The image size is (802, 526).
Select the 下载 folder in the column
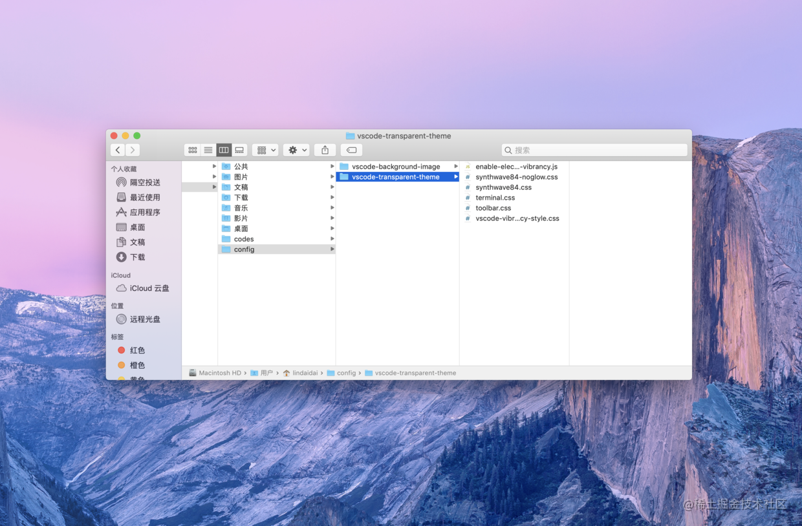[x=277, y=198]
